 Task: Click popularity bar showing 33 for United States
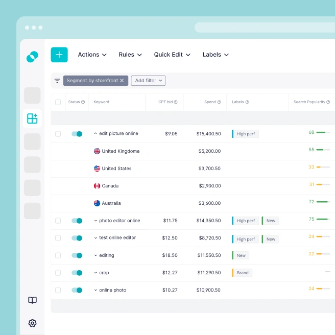pos(323,167)
